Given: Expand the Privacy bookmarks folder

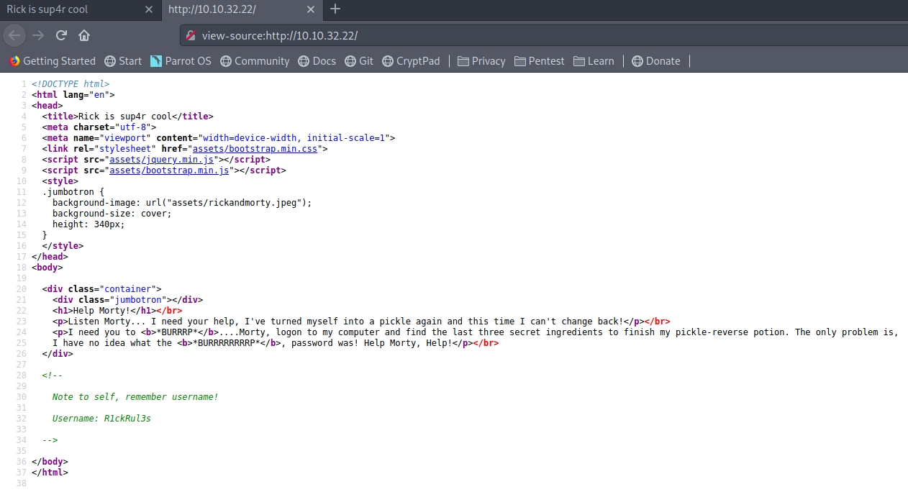Looking at the screenshot, I should tap(481, 61).
